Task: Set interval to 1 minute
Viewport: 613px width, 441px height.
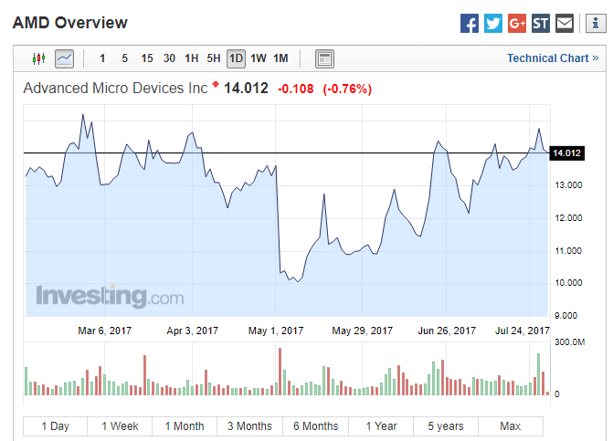Action: (x=102, y=58)
